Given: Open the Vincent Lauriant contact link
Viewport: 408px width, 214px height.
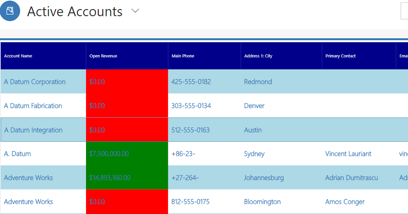Looking at the screenshot, I should point(348,154).
